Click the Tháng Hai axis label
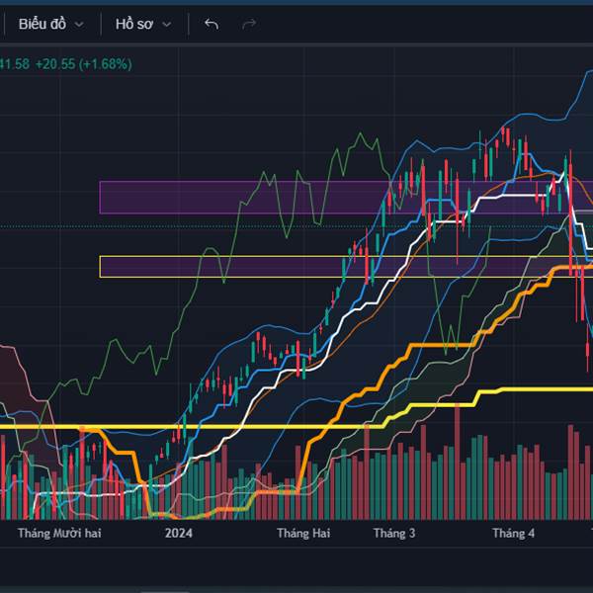 (x=303, y=534)
